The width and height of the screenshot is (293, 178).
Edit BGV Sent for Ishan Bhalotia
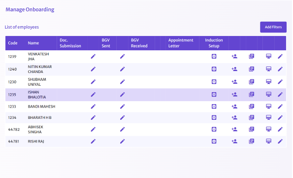tap(123, 95)
